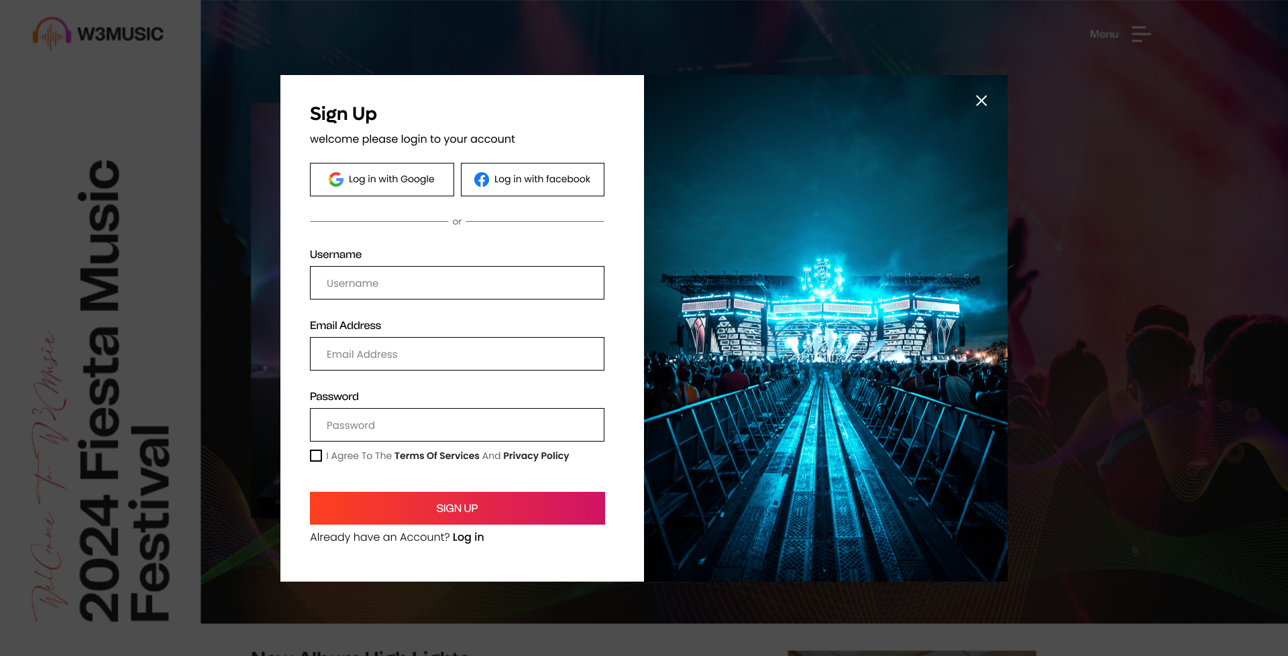This screenshot has width=1288, height=656.
Task: Click the concert stage photo in the modal
Action: (x=825, y=328)
